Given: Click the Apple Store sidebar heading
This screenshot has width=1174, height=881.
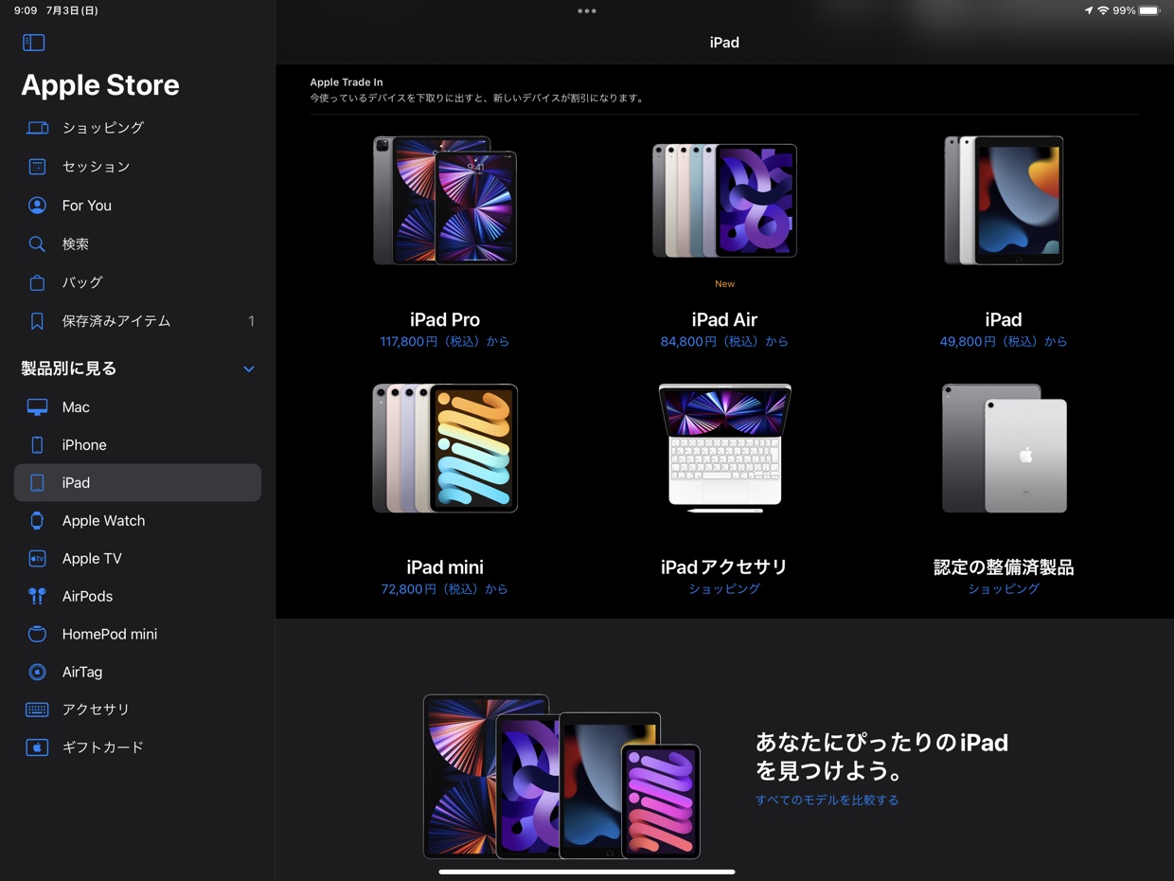Looking at the screenshot, I should (x=100, y=85).
